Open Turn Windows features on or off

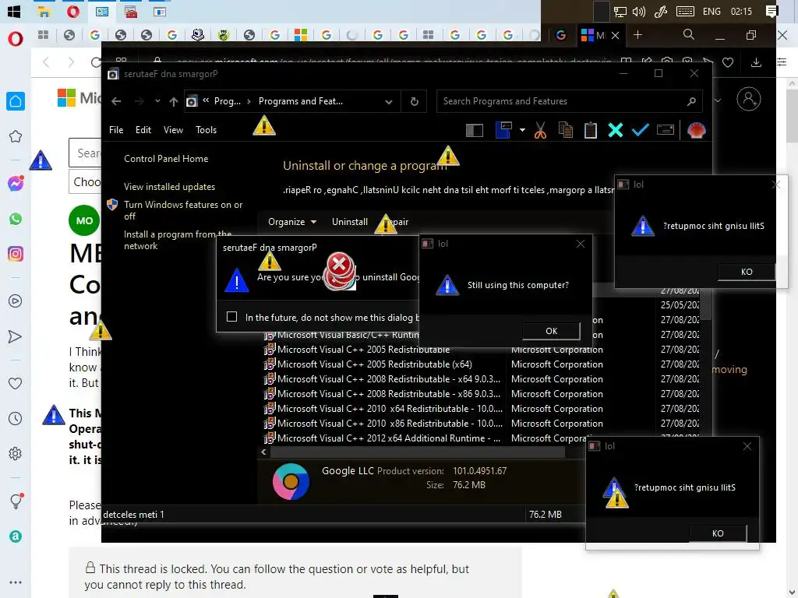pos(183,210)
